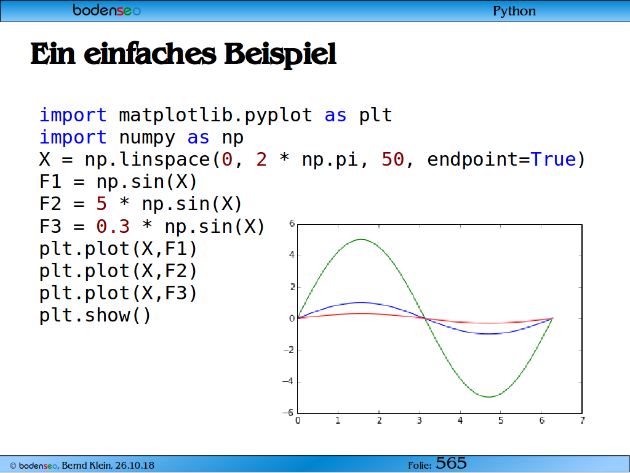Screen dimensions: 630x473
Task: Click the line 'plt.show()'
Action: coord(95,315)
